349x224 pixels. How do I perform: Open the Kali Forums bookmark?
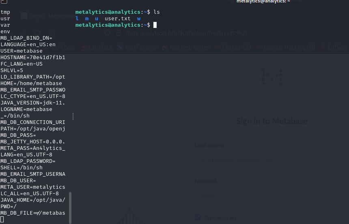[x=137, y=47]
